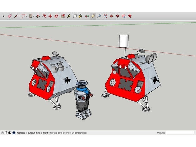Open the 3D Warehouse icon
Viewport: 196px width, 147px height.
111,16
